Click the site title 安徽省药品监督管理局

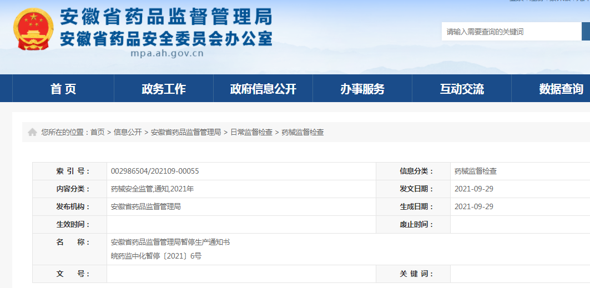point(166,17)
